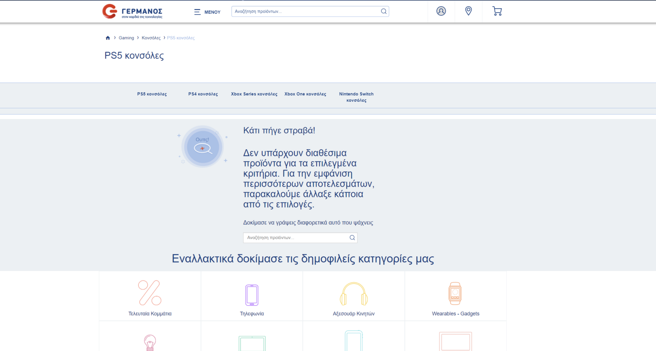Select the Xbox One κονσόλες tab
This screenshot has height=351, width=656.
305,94
